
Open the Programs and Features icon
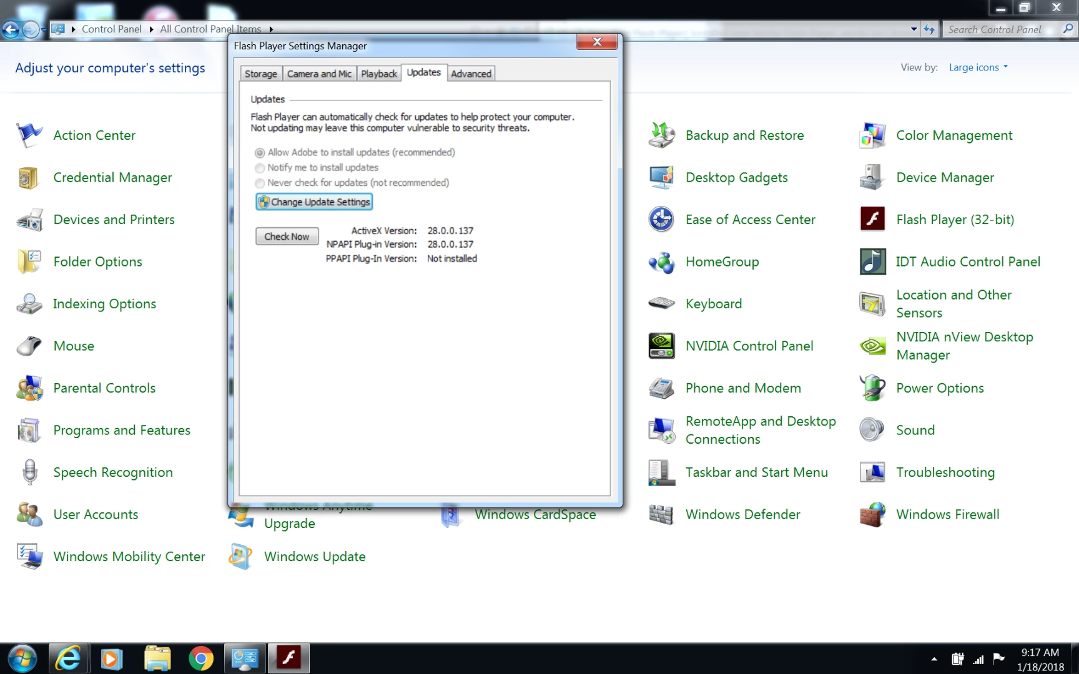29,430
